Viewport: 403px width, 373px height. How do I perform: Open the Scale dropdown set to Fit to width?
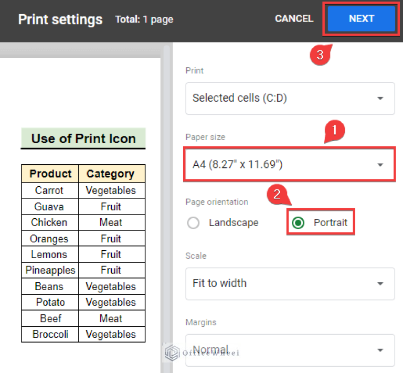point(290,283)
